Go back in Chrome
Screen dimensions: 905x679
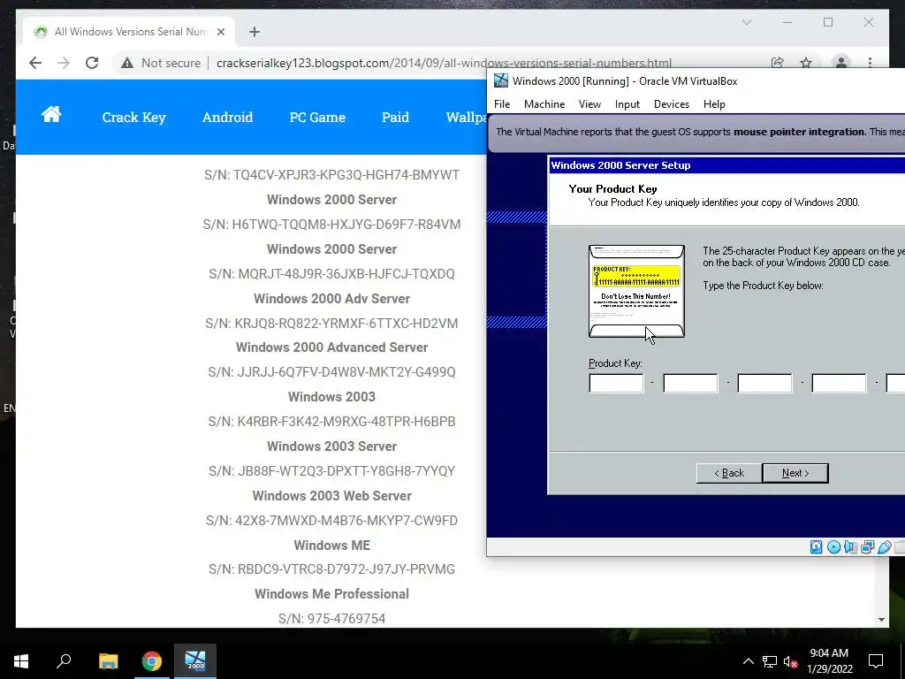coord(35,63)
